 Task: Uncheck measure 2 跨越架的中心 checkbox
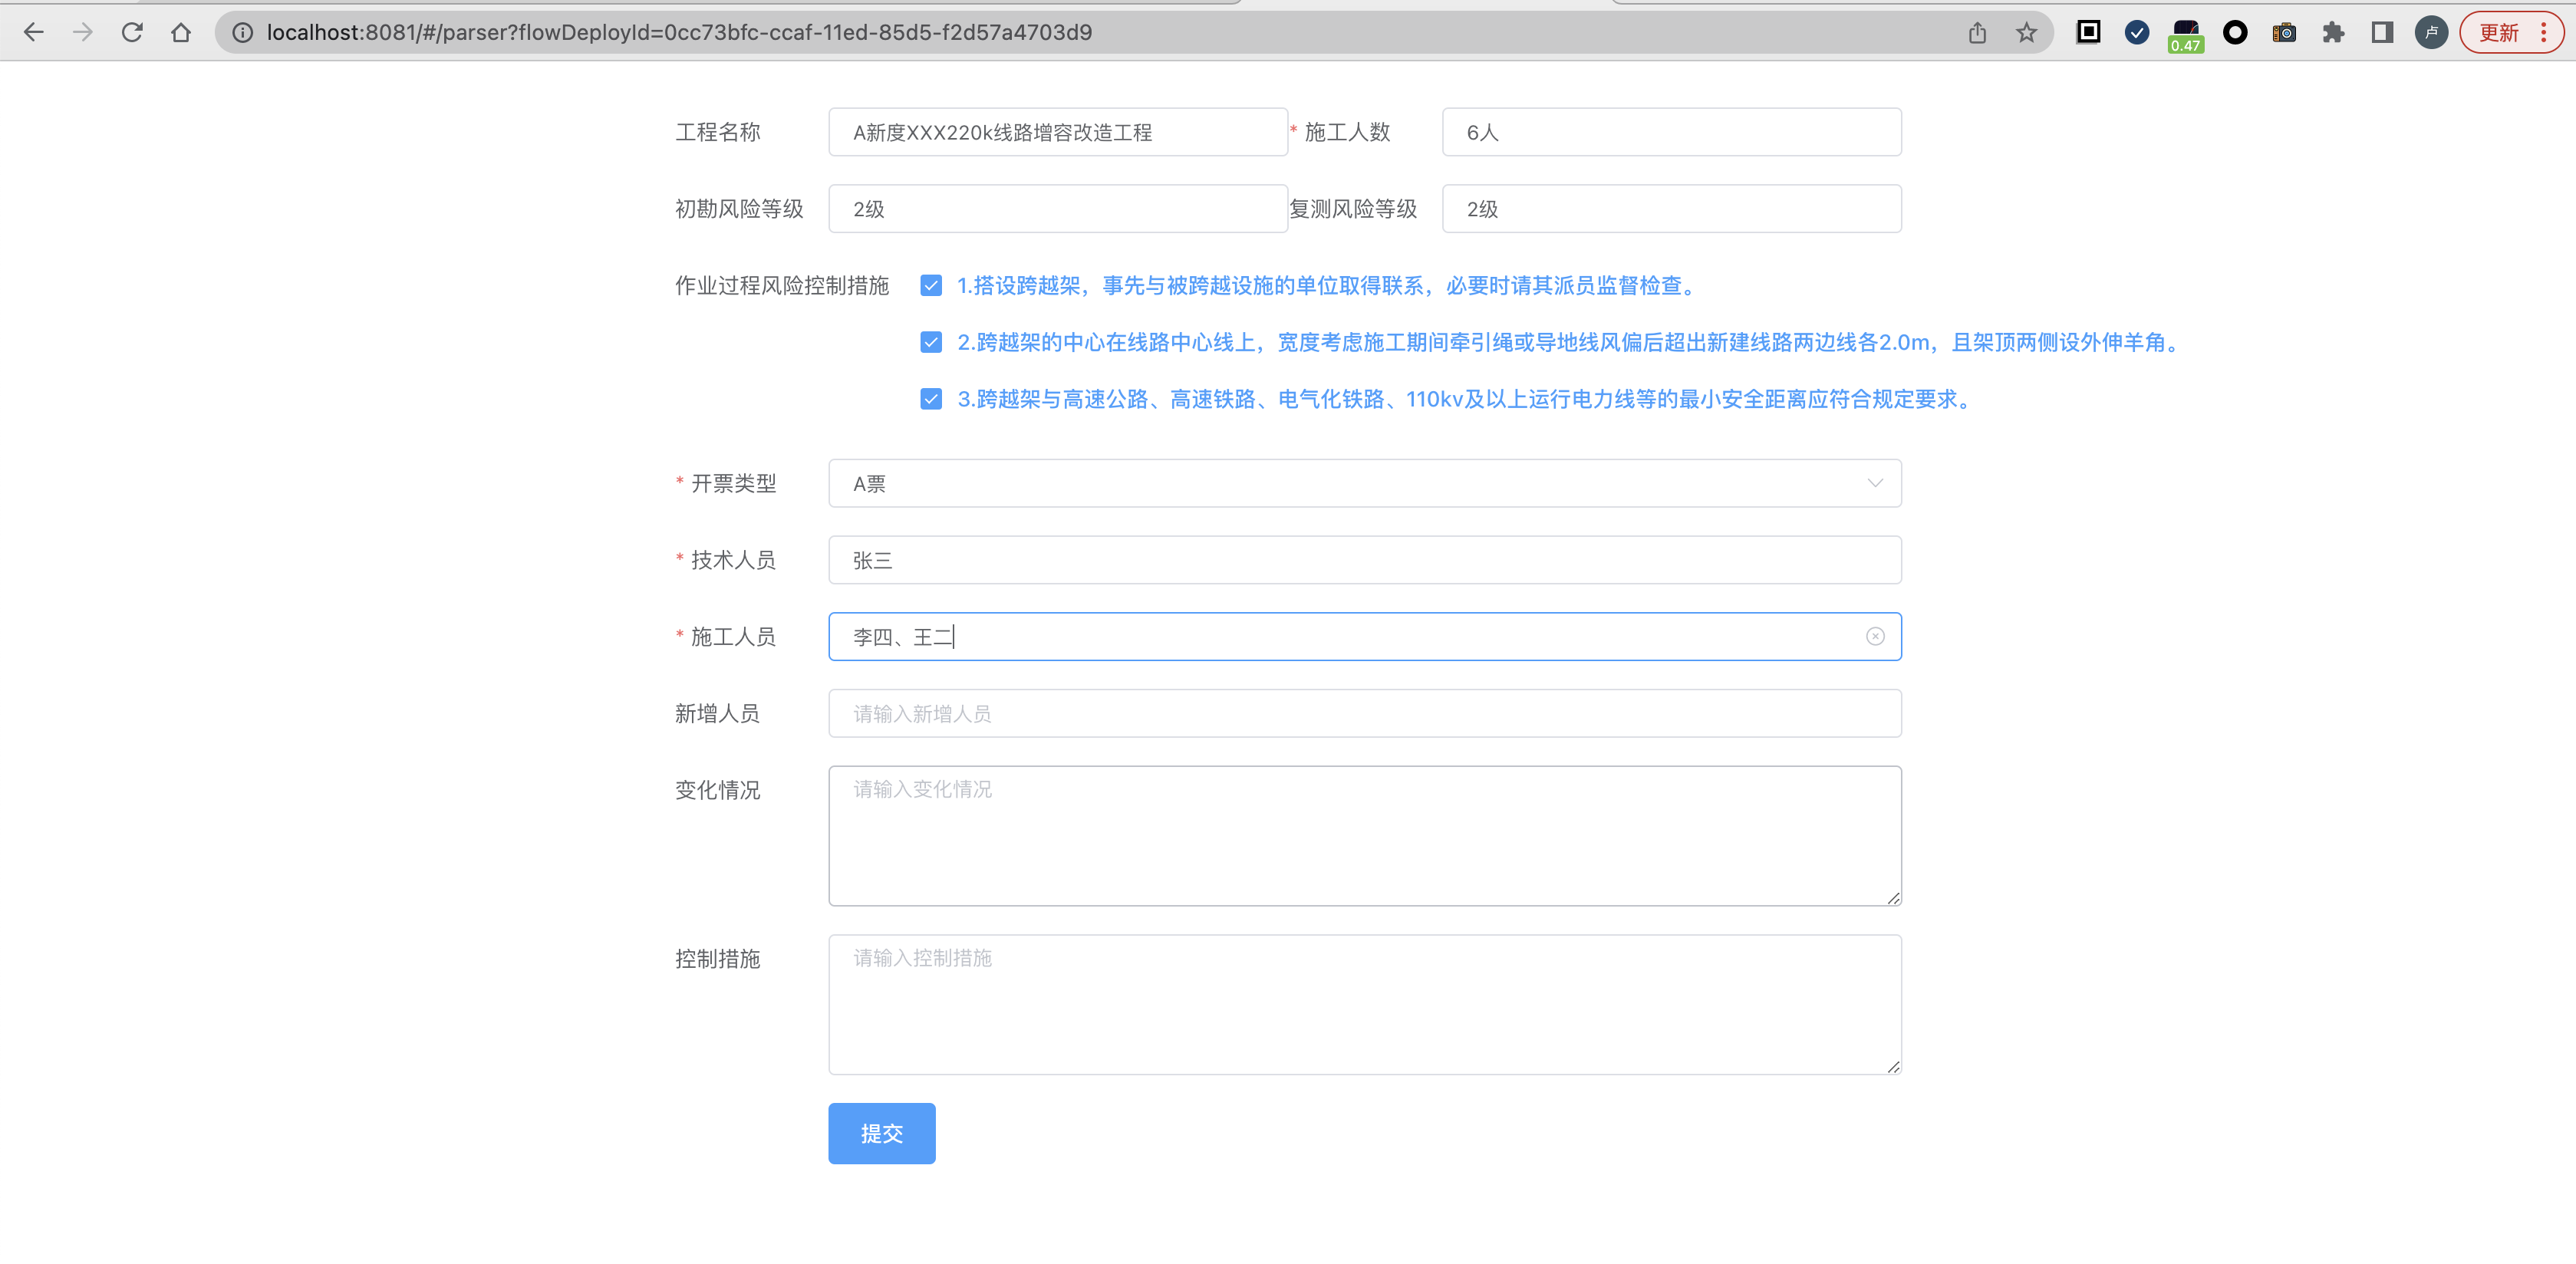point(931,343)
